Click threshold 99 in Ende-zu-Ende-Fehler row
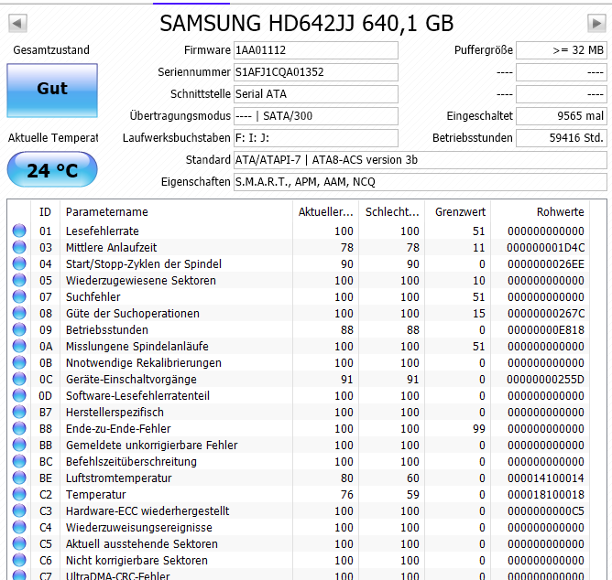The height and width of the screenshot is (580, 612). [479, 429]
